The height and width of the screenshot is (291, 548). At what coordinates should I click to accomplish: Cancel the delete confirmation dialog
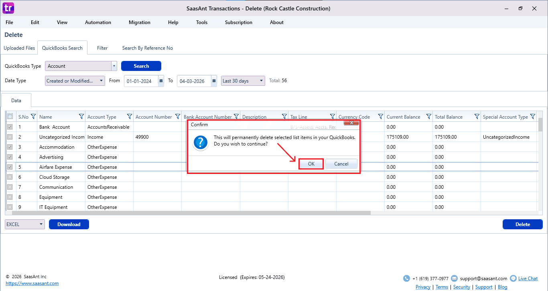[x=341, y=164]
